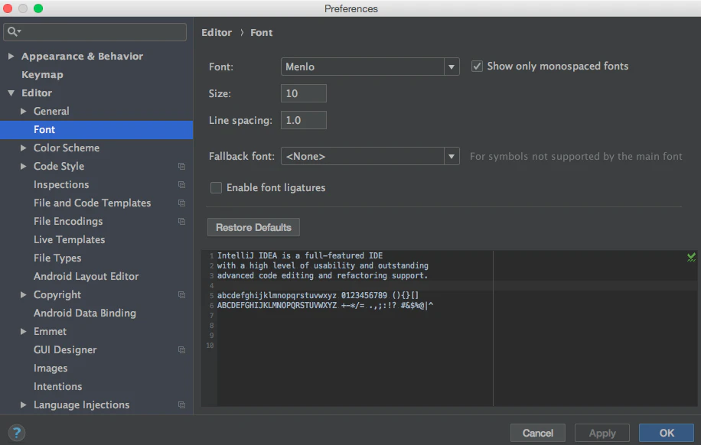Click the Cancel button

pos(538,433)
